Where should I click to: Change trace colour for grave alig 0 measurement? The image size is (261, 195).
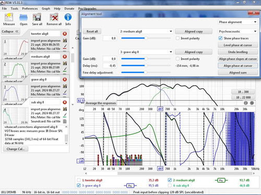pos(65,92)
